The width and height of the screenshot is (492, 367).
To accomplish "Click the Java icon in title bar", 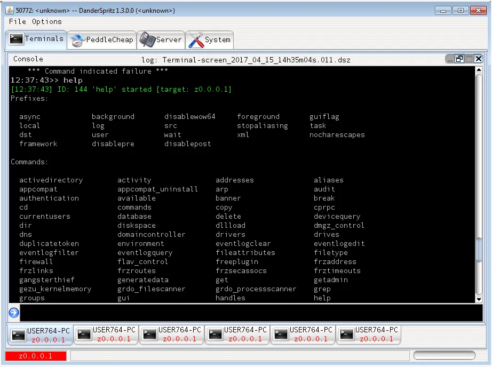I will point(10,10).
